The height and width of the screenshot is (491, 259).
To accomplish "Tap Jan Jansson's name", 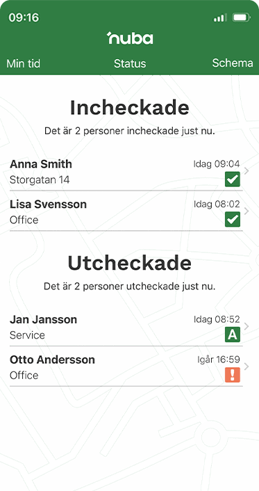I will (x=44, y=319).
